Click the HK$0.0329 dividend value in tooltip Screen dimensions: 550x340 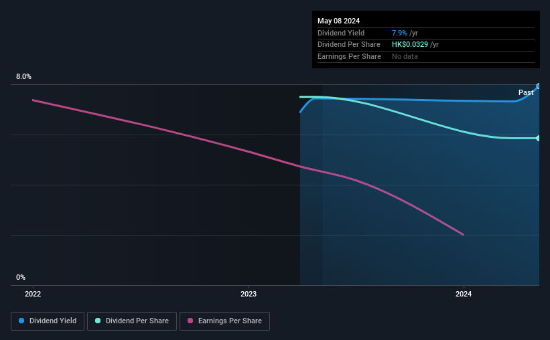coord(410,45)
